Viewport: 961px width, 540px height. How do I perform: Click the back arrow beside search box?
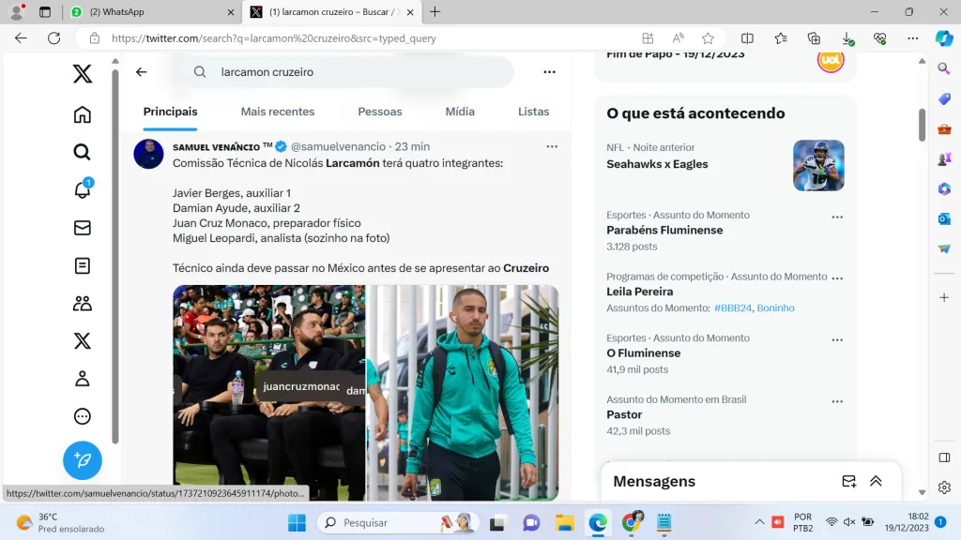tap(142, 72)
